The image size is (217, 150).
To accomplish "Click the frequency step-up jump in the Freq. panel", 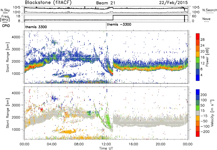I will [x=113, y=18].
